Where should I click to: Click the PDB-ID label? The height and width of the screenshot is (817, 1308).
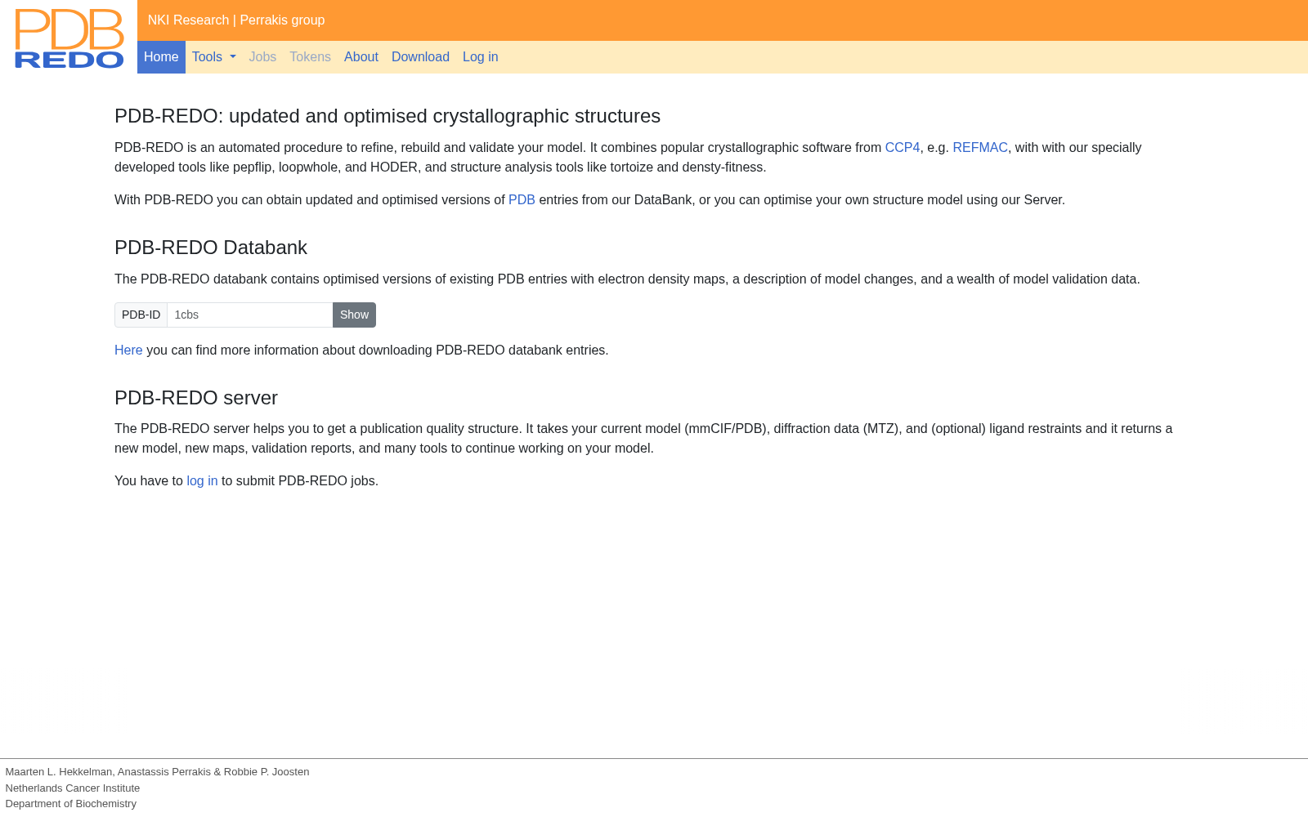click(141, 315)
